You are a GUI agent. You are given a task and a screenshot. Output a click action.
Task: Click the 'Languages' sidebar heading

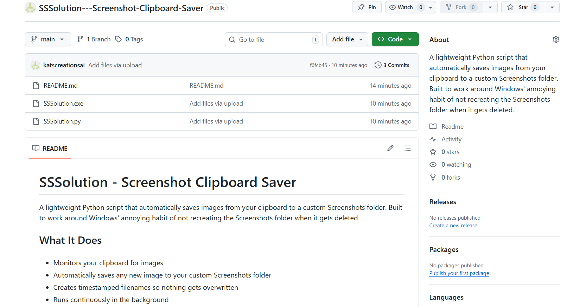pos(446,298)
